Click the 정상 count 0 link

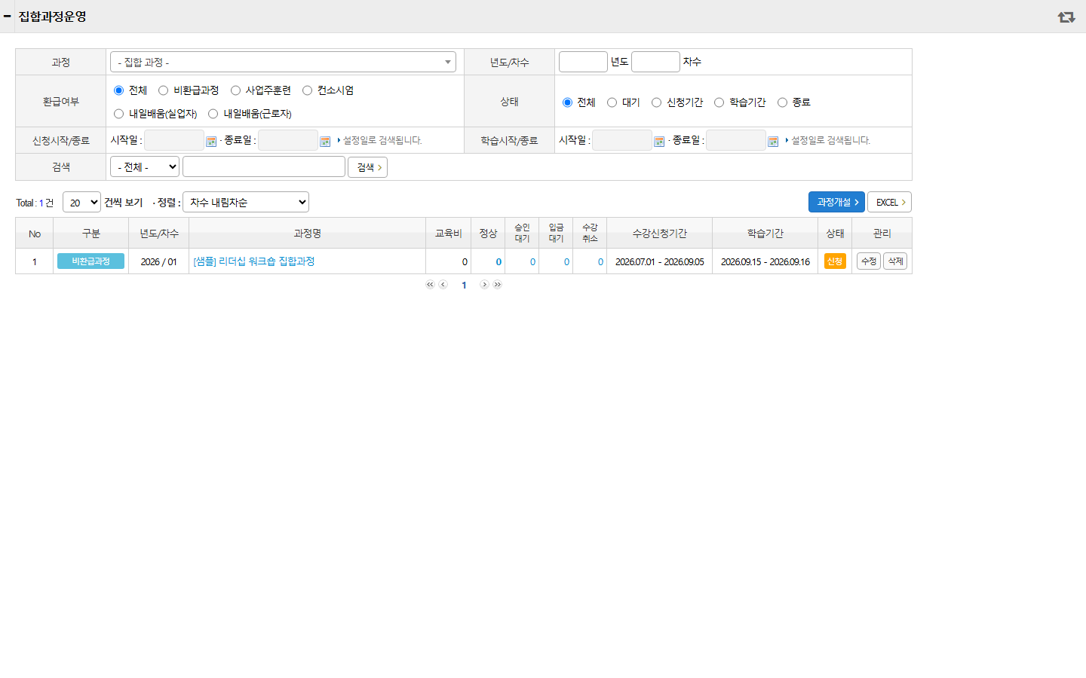[x=499, y=262]
